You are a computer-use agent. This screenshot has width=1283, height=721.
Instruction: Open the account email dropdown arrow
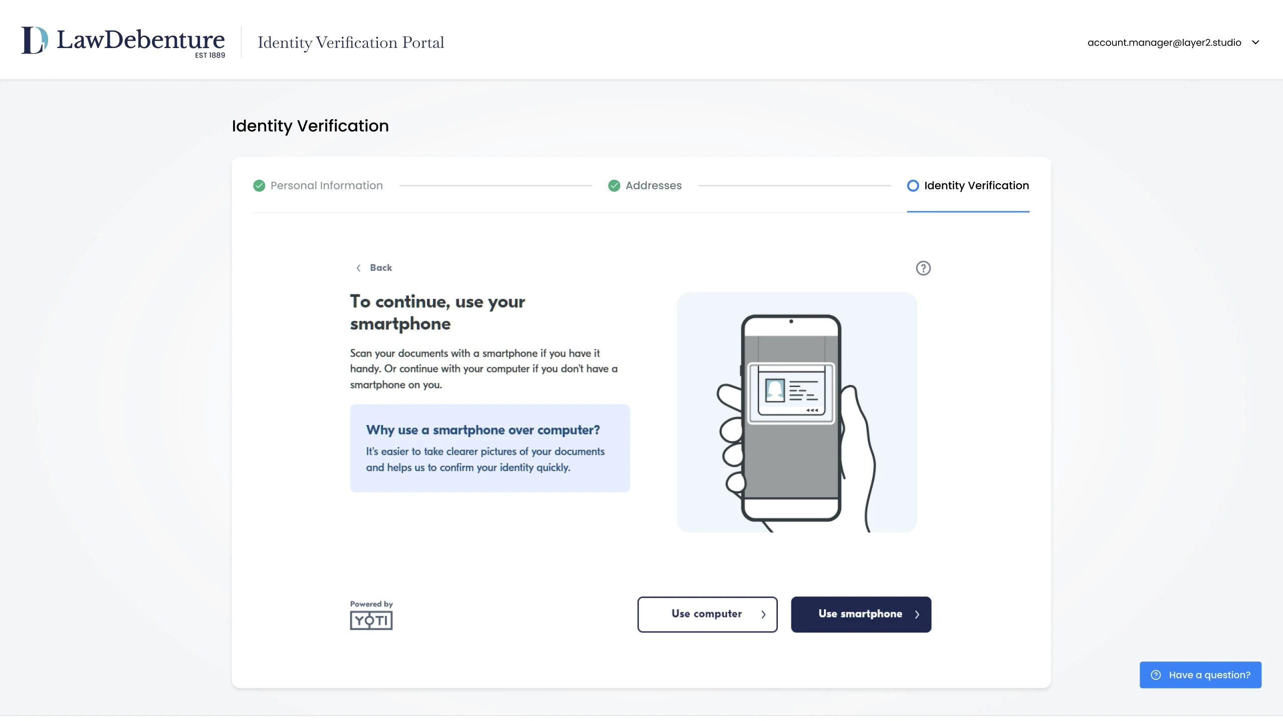click(x=1255, y=43)
